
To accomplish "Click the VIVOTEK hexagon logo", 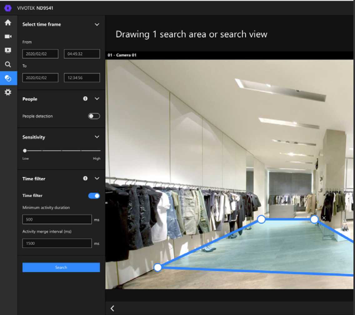I will pyautogui.click(x=8, y=8).
